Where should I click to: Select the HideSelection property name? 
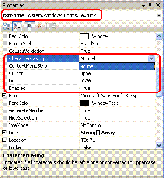[23, 118]
